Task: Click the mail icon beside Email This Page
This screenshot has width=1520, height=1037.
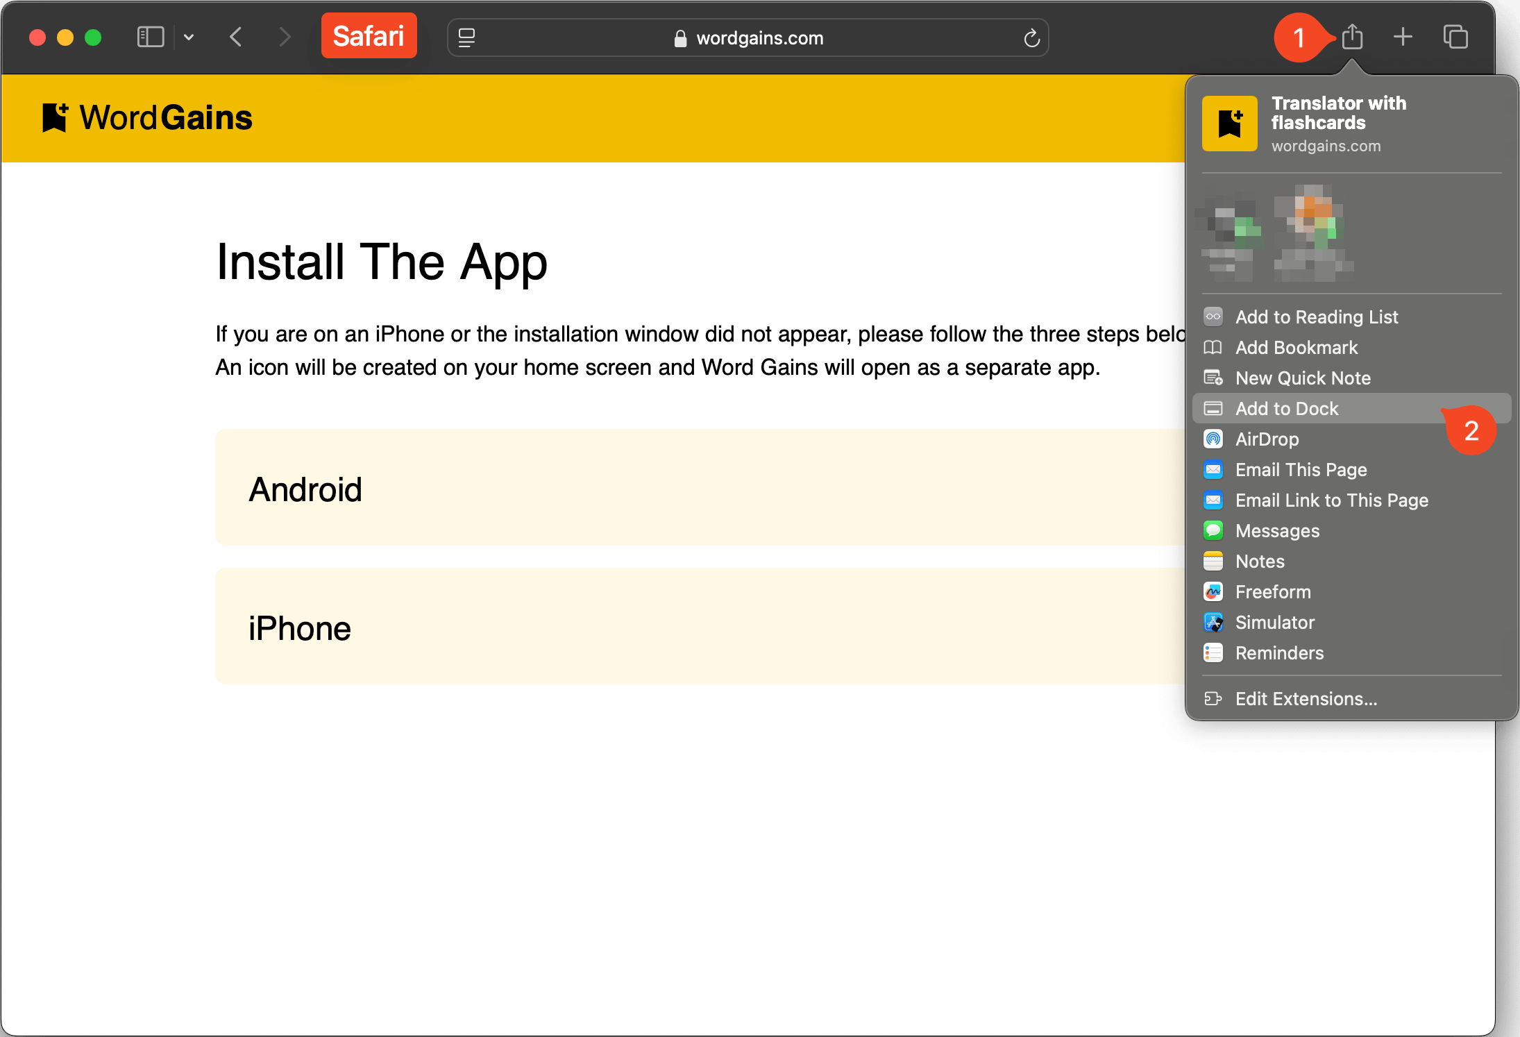Action: click(x=1213, y=469)
